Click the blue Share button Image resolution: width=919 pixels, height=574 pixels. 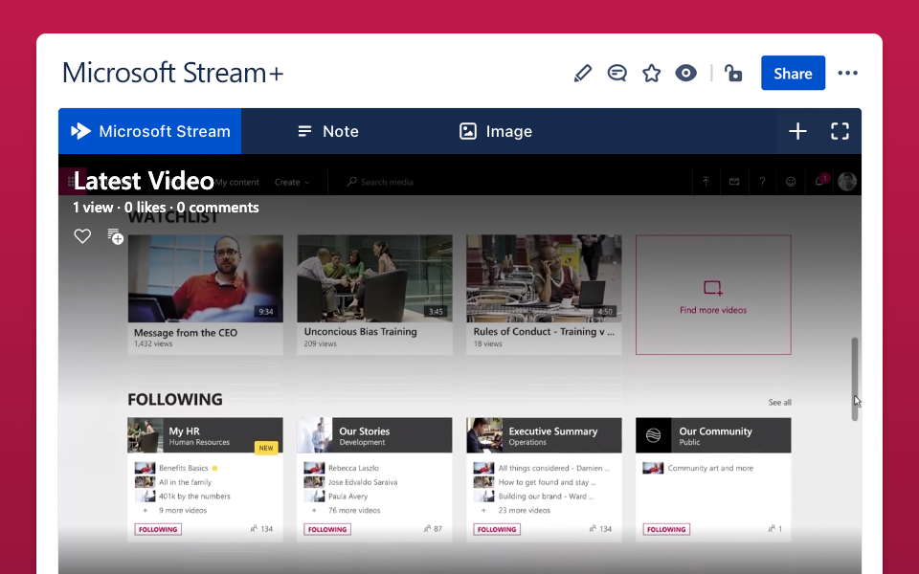click(793, 74)
